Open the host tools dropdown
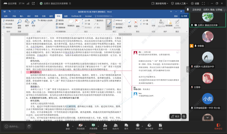227x134 pixels. coord(180,4)
